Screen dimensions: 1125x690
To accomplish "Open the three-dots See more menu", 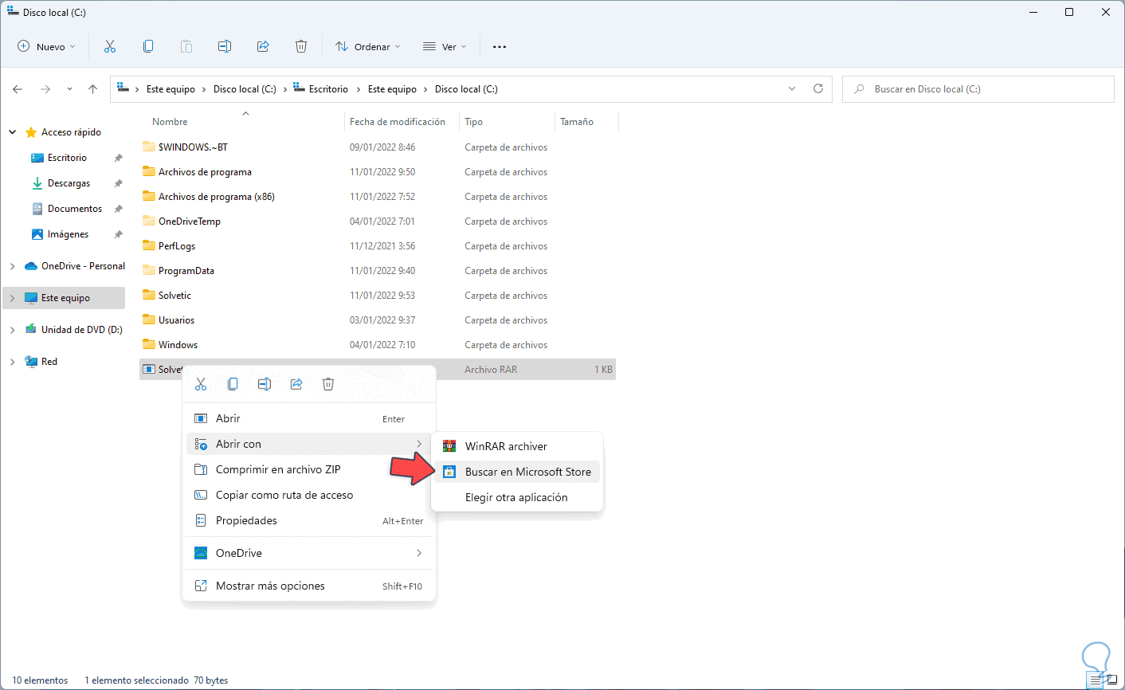I will point(500,46).
